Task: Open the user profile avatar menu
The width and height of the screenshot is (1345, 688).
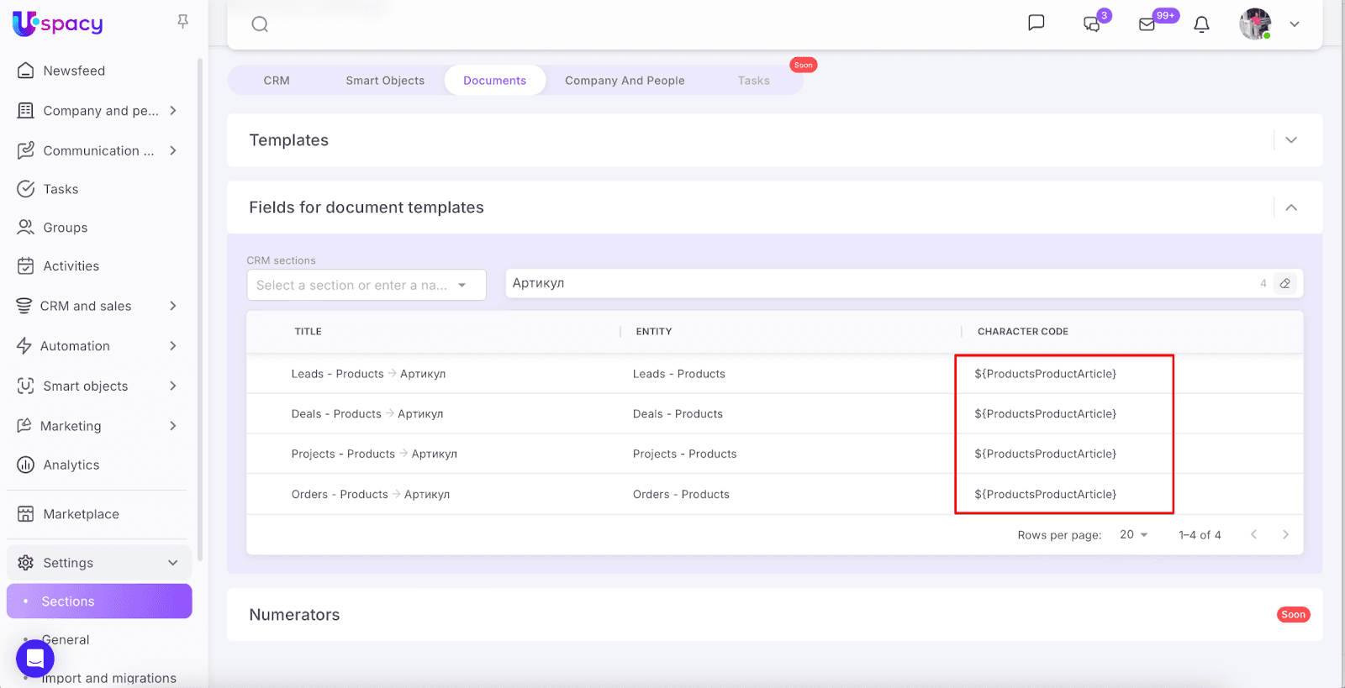Action: (x=1256, y=24)
